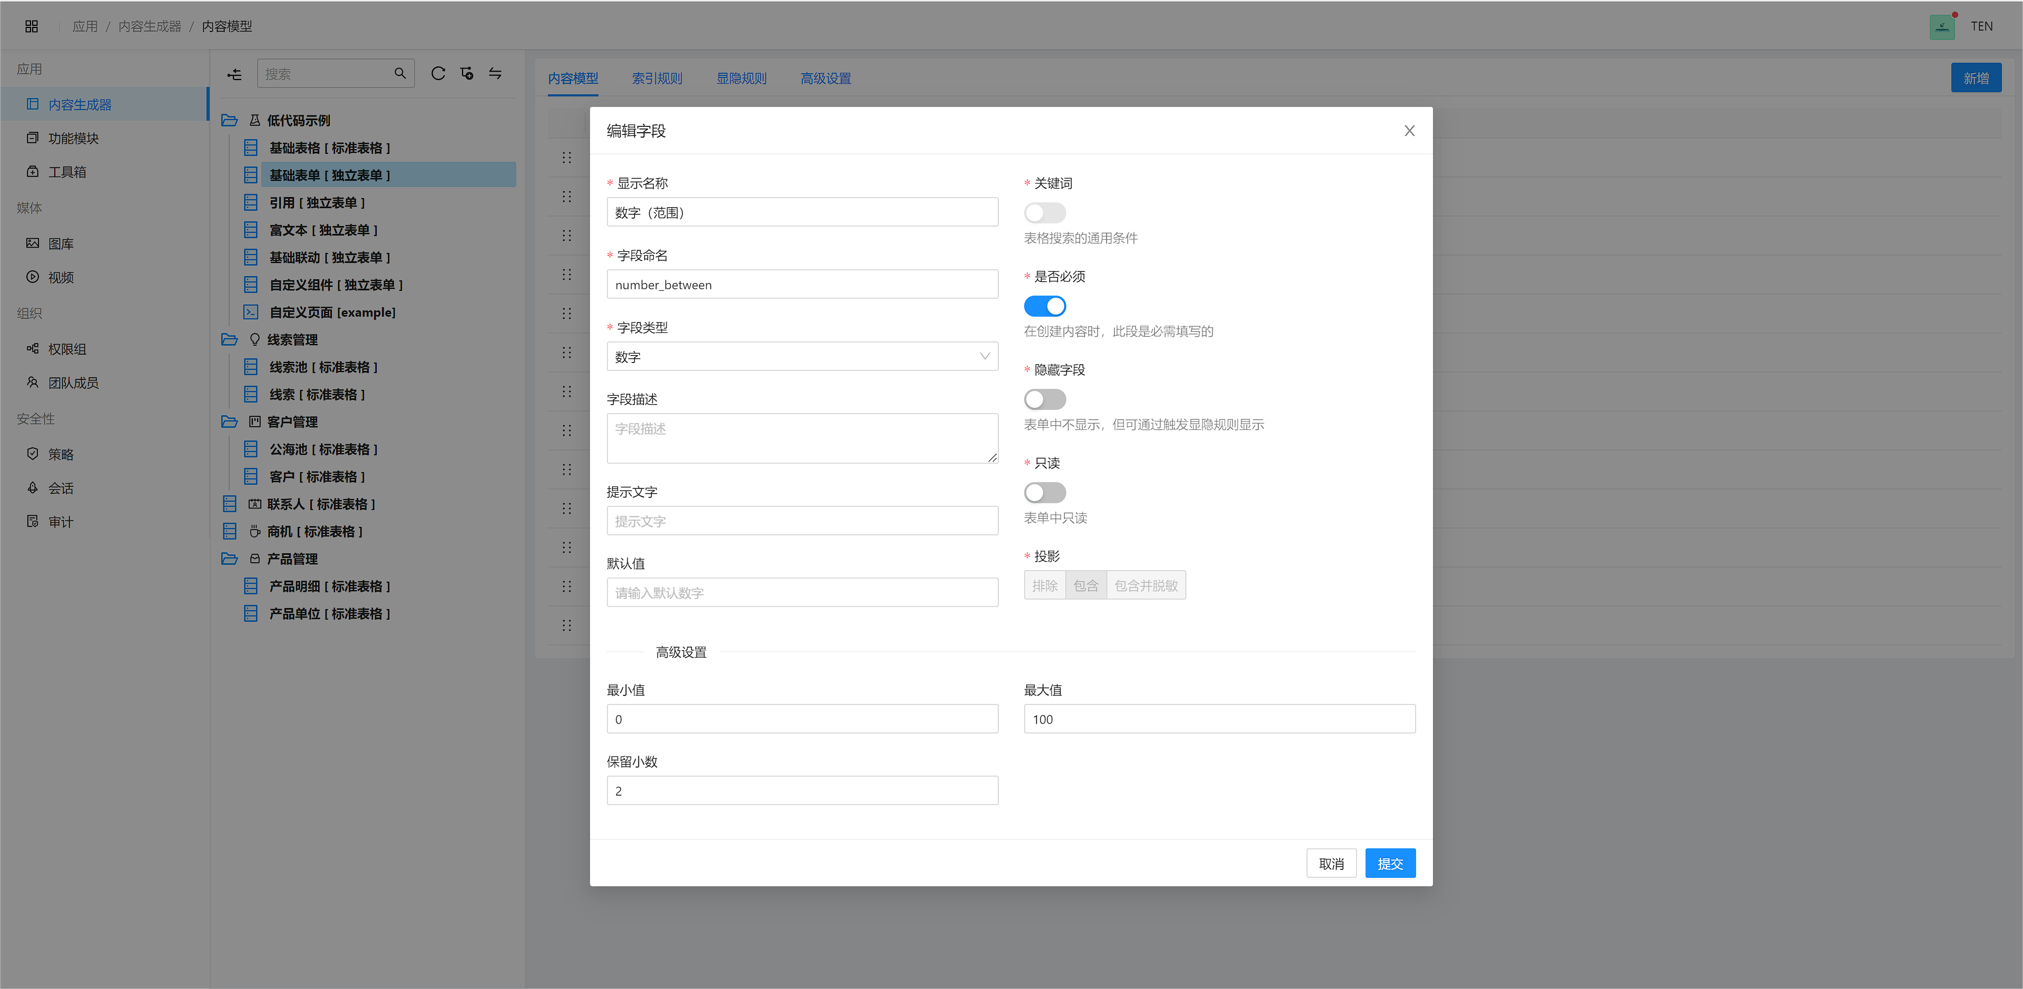The height and width of the screenshot is (989, 2023).
Task: Collapse the 低代码示例 folder
Action: (229, 120)
